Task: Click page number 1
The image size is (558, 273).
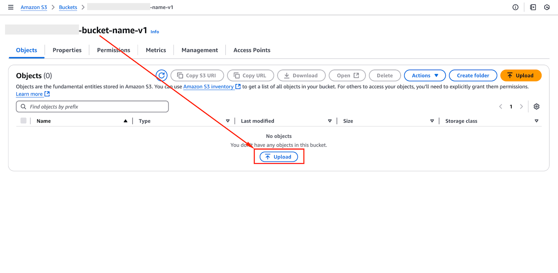Action: point(511,107)
